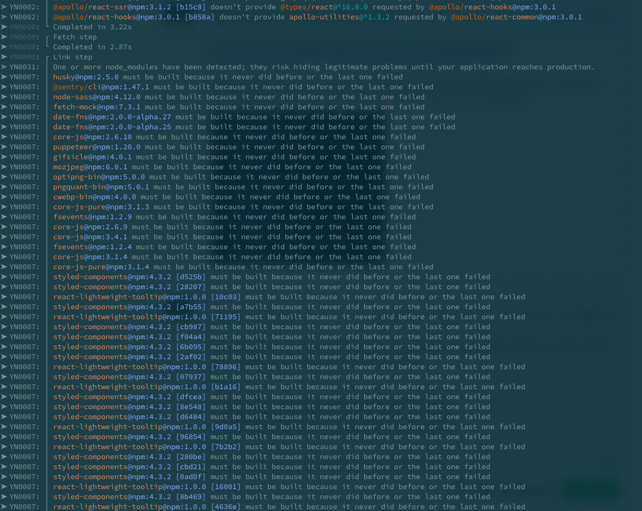Screen dimensions: 642x511
Task: Click the core-js@npm:2.6.10 package name
Action: [92, 137]
